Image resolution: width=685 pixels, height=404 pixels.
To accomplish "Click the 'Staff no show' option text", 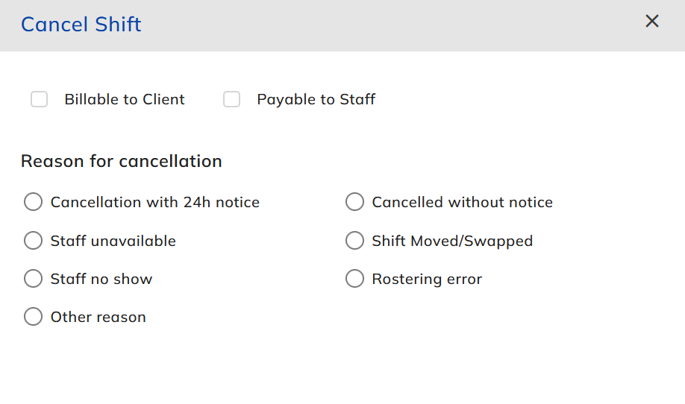I will coord(101,279).
